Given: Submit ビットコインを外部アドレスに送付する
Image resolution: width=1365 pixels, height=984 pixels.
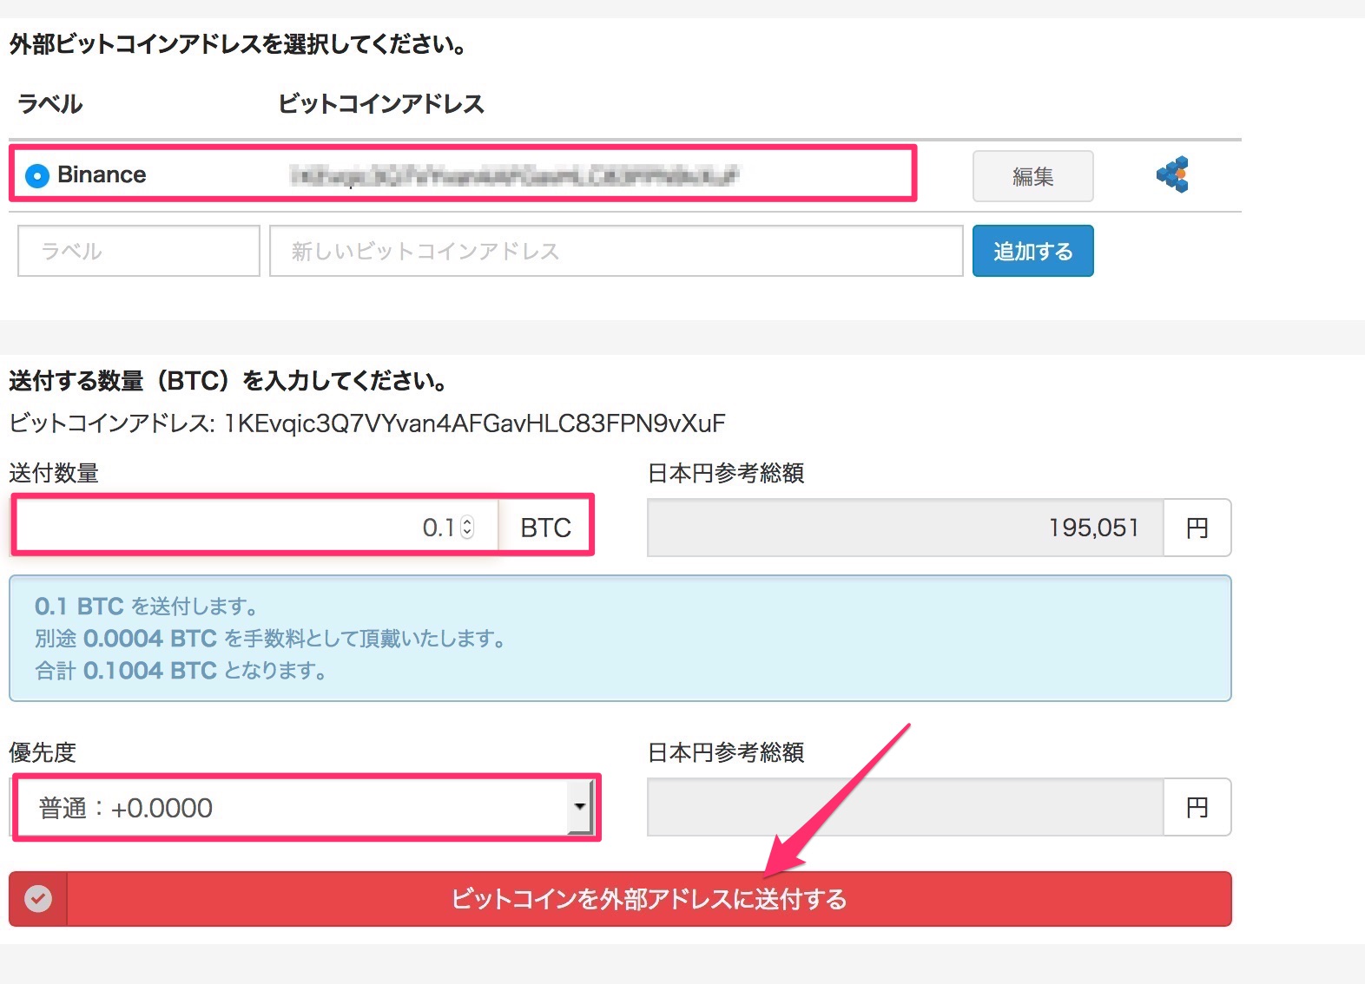Looking at the screenshot, I should [649, 899].
